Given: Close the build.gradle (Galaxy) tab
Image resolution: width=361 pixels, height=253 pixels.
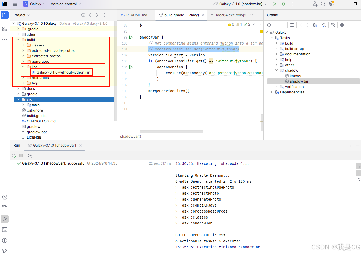Looking at the screenshot, I should tap(203, 15).
